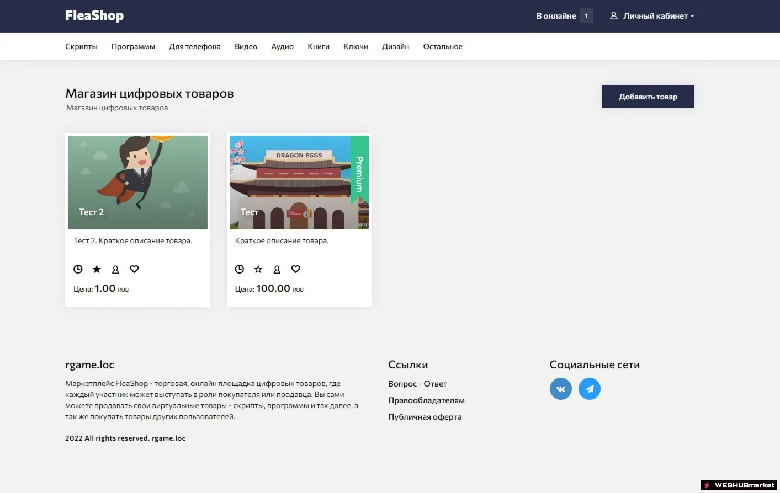
Task: Open the Публичная оферта link
Action: click(425, 417)
